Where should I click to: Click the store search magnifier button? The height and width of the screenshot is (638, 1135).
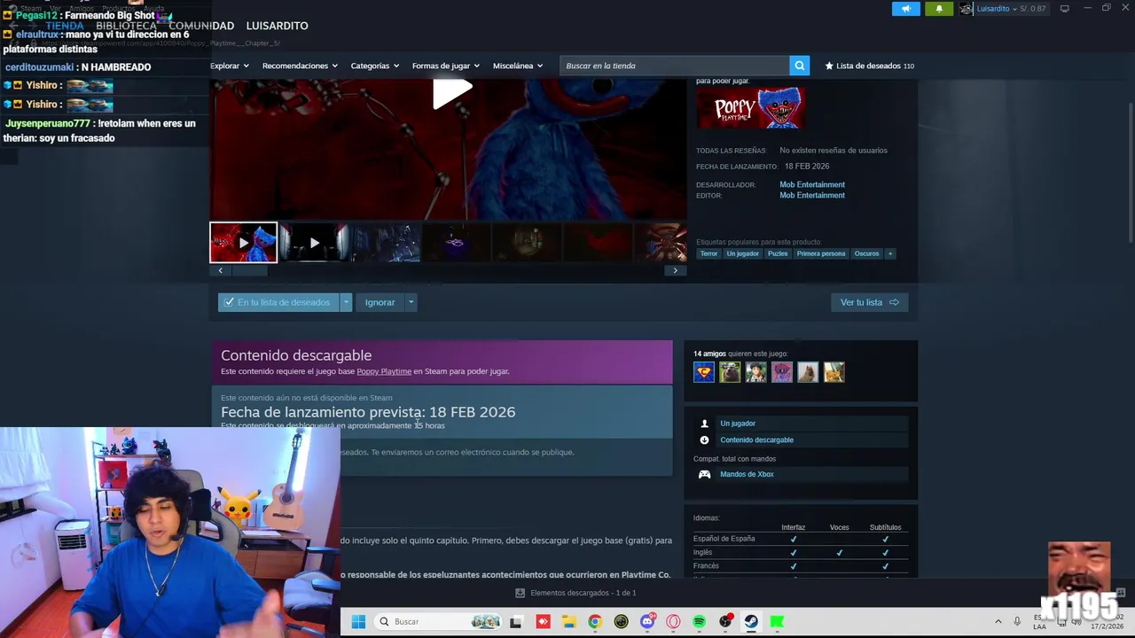(800, 66)
